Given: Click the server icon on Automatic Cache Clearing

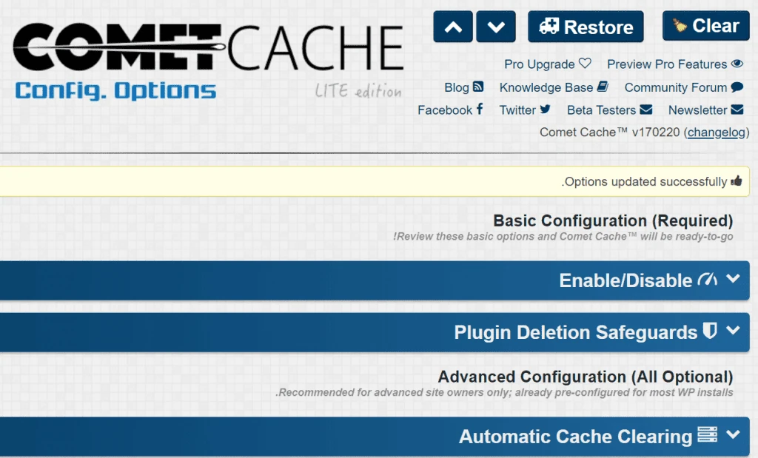Looking at the screenshot, I should coord(707,434).
